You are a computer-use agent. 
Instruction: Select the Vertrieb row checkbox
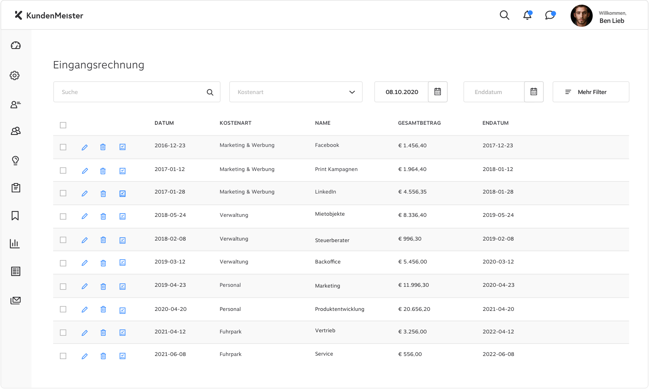coord(63,333)
